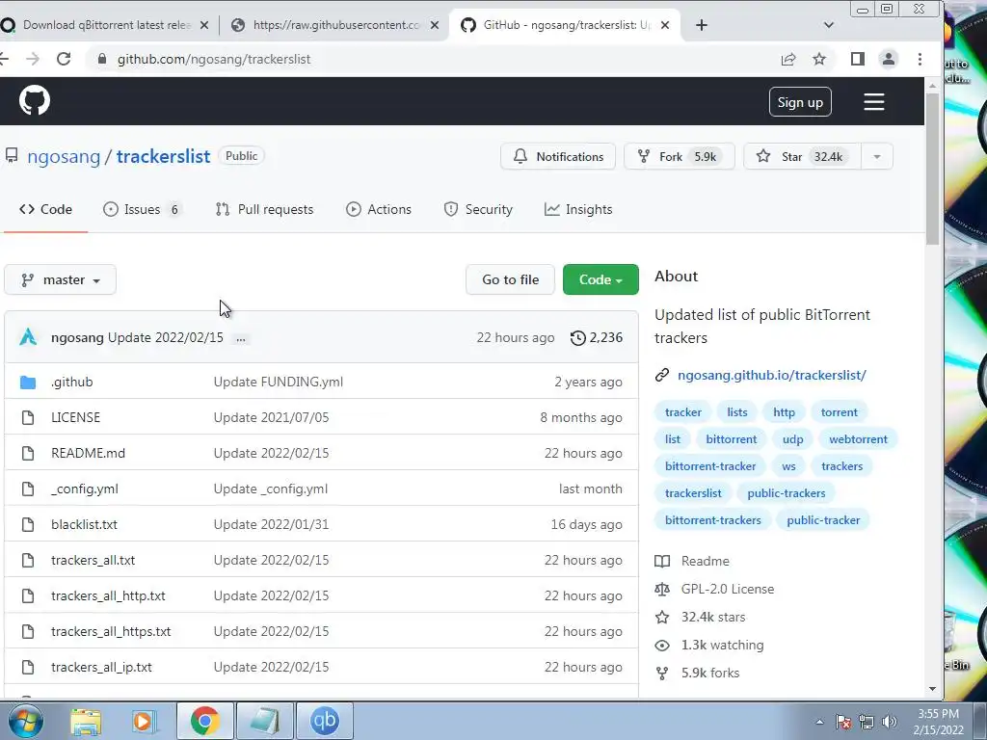Fork the repository
Image resolution: width=987 pixels, height=740 pixels.
click(x=680, y=157)
